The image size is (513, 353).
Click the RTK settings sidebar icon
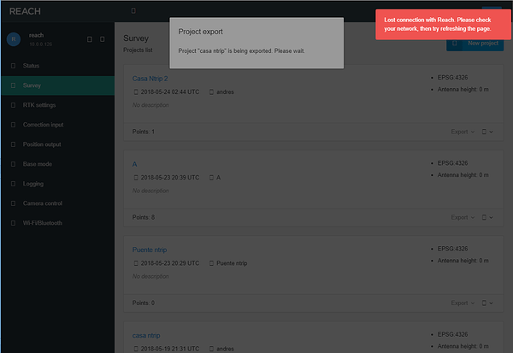tap(13, 105)
